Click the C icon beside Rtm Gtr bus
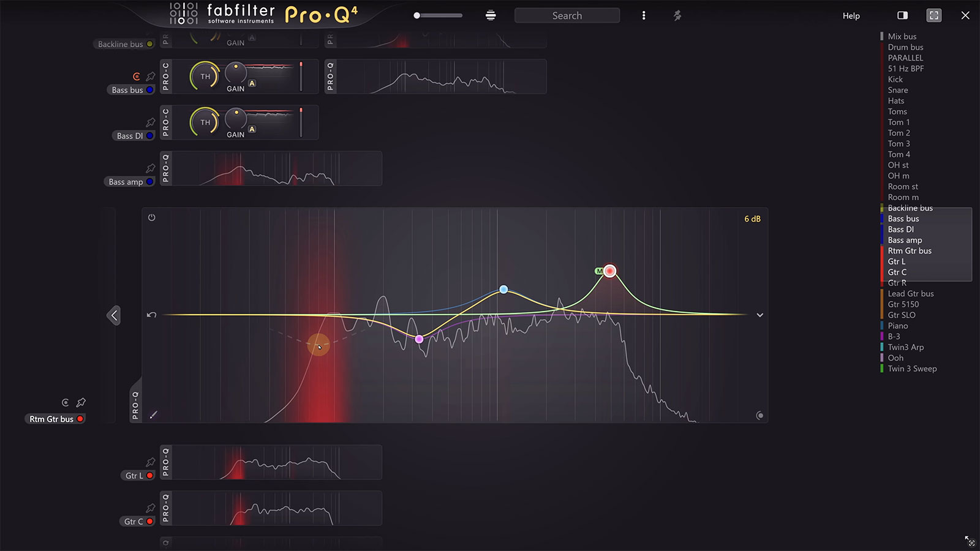This screenshot has height=551, width=980. pyautogui.click(x=66, y=402)
